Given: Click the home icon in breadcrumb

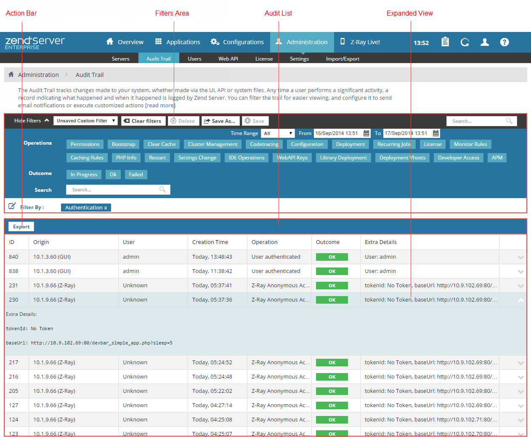Looking at the screenshot, I should 11,74.
